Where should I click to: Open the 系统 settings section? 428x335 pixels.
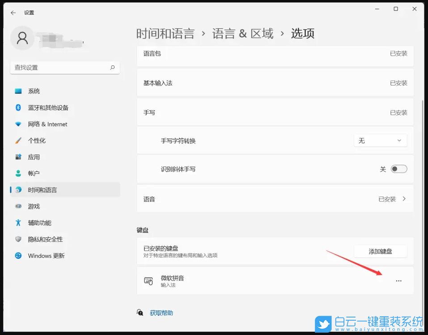34,91
